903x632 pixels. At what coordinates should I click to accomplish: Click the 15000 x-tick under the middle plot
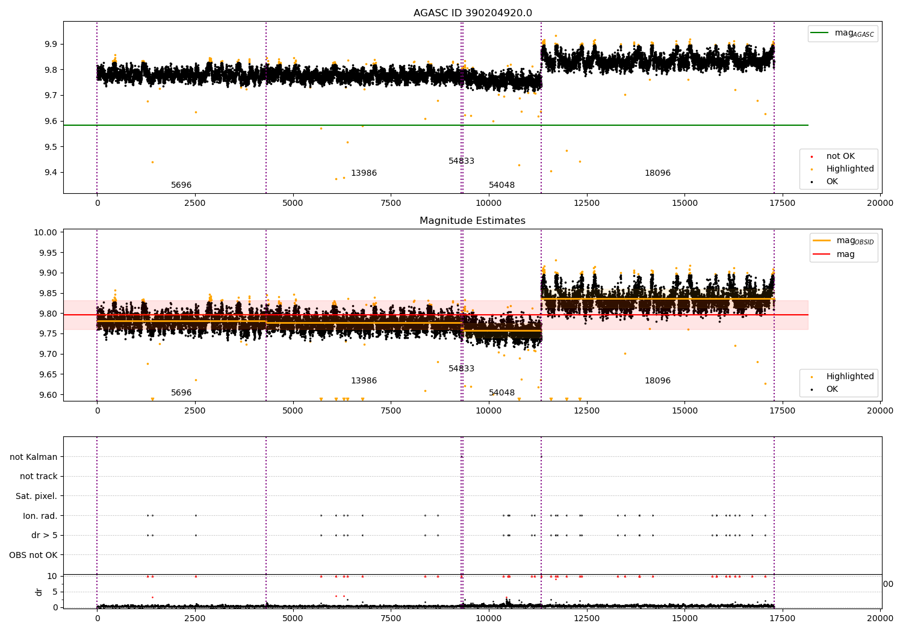(685, 411)
